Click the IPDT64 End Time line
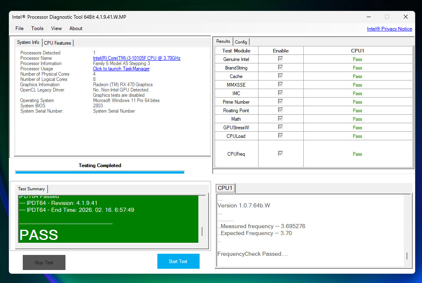The height and width of the screenshot is (283, 422). (77, 210)
